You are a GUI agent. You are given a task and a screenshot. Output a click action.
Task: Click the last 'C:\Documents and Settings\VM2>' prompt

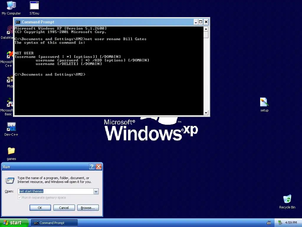click(x=50, y=74)
